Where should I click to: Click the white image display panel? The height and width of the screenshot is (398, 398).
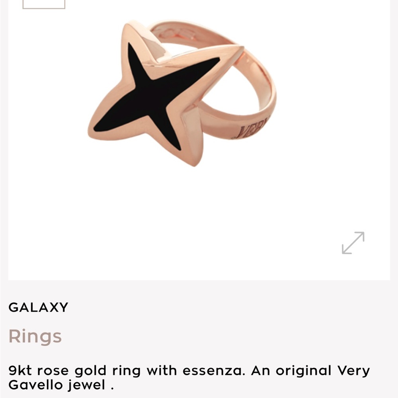pyautogui.click(x=199, y=199)
